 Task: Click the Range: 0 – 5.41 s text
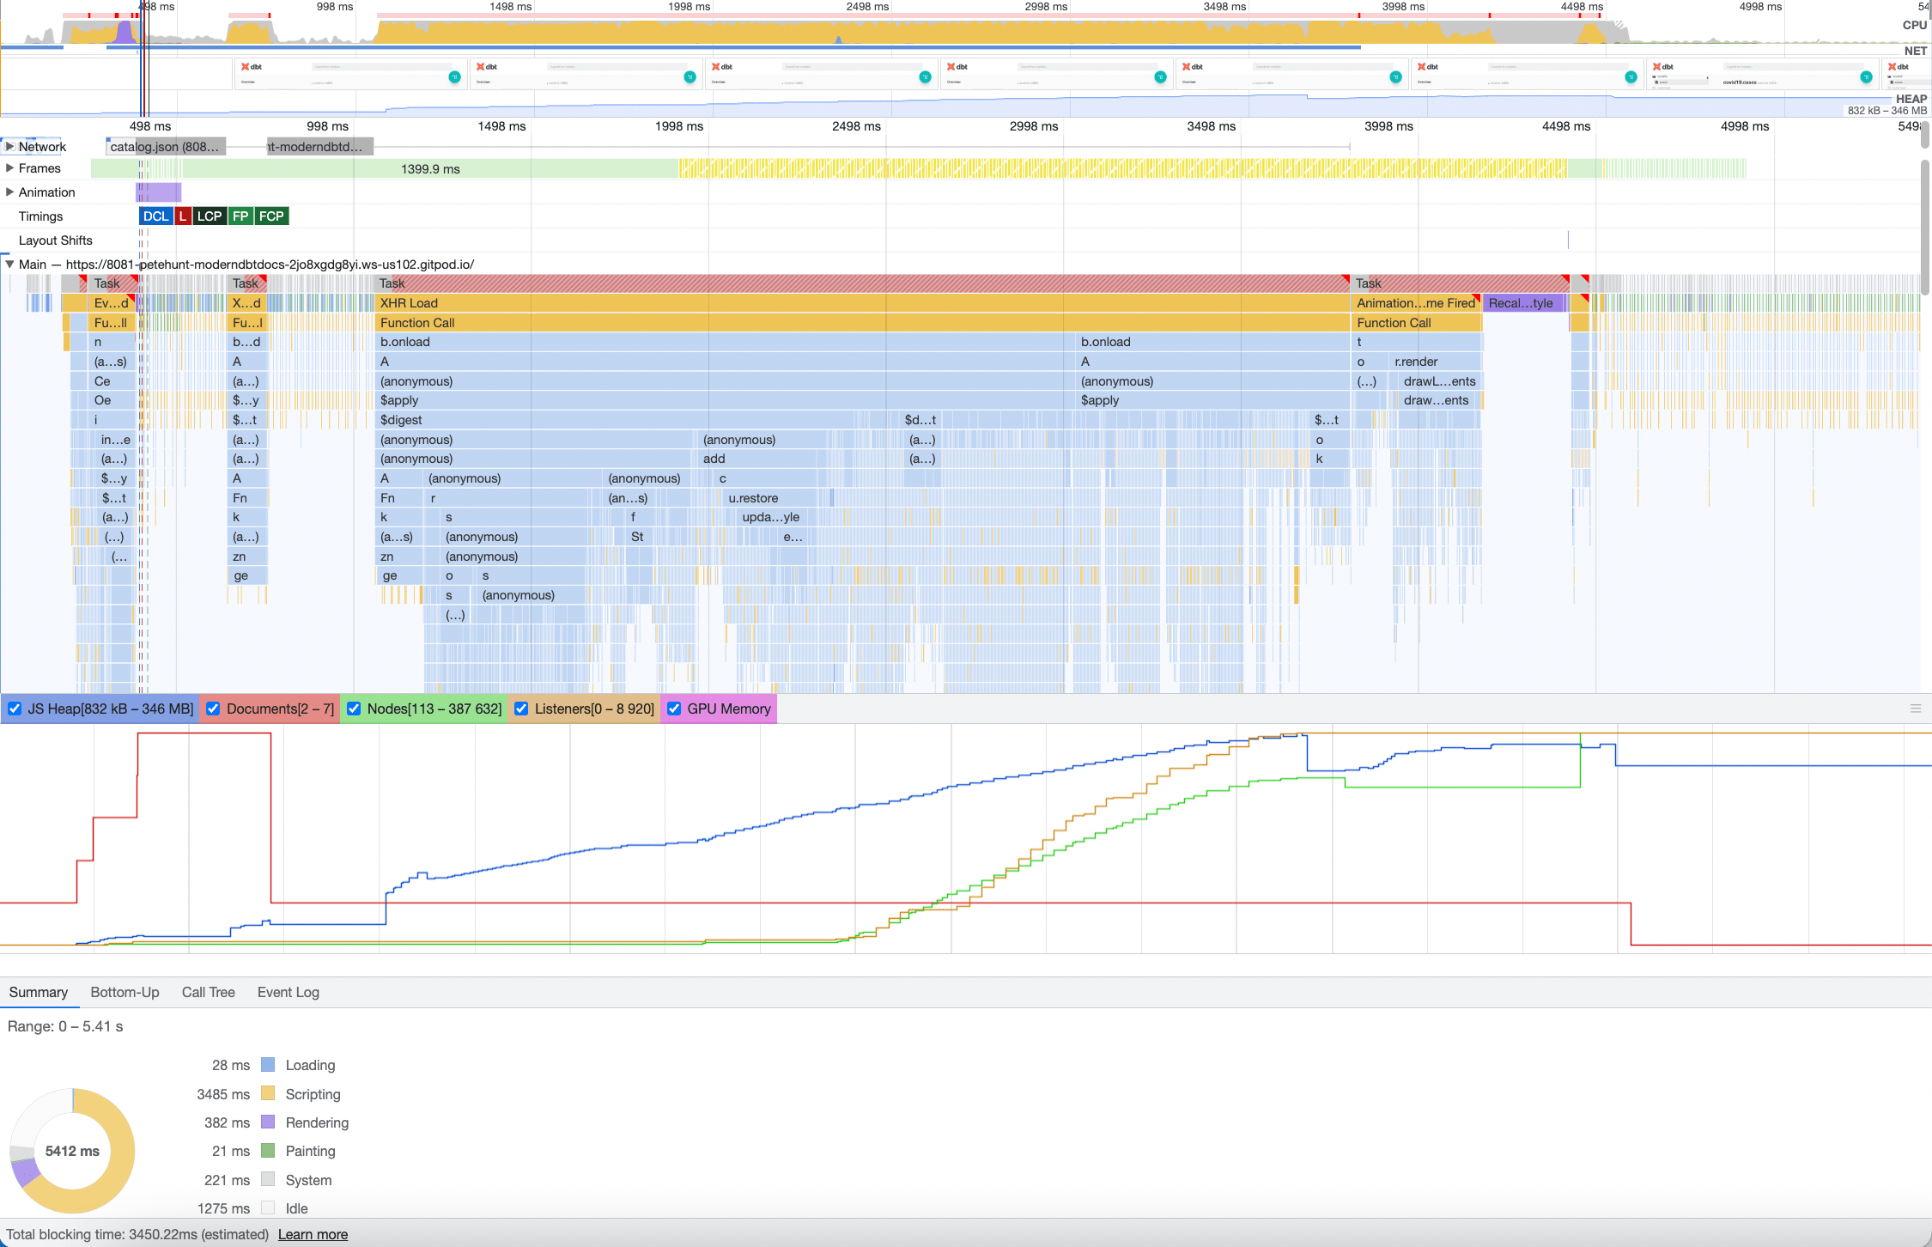tap(65, 1026)
